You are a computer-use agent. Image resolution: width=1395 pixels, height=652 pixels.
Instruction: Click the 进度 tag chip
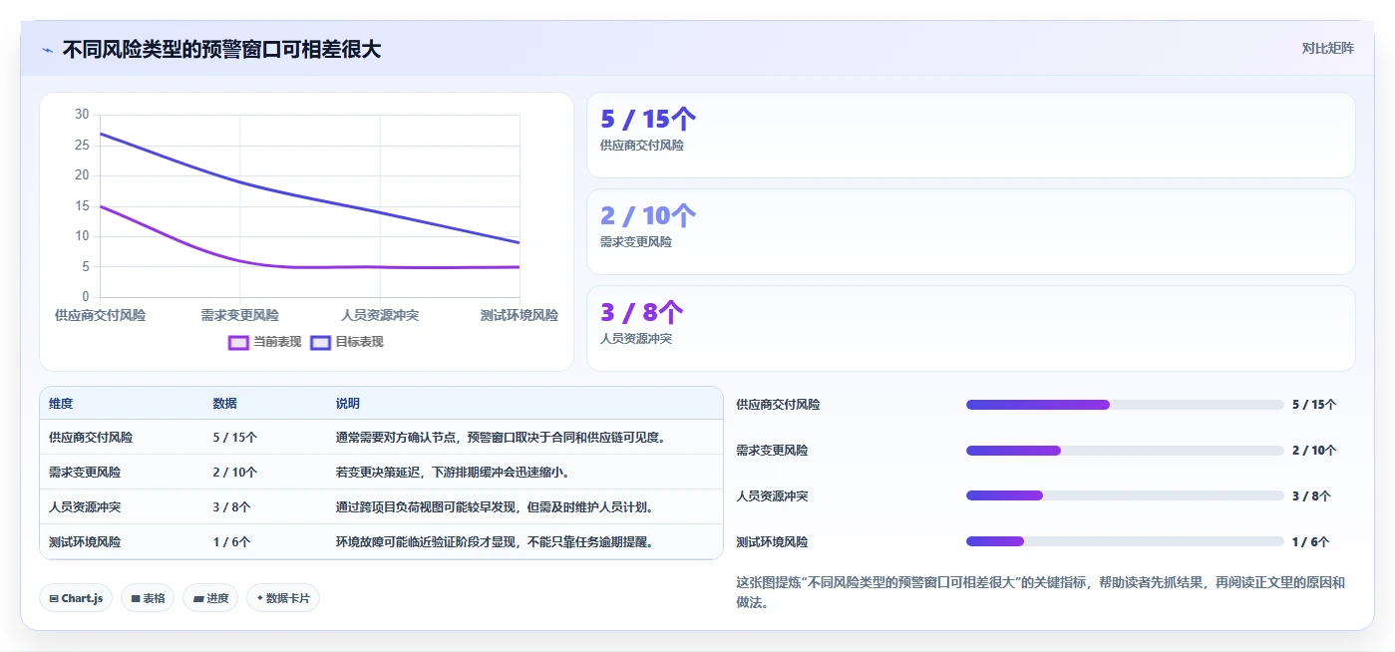(210, 598)
